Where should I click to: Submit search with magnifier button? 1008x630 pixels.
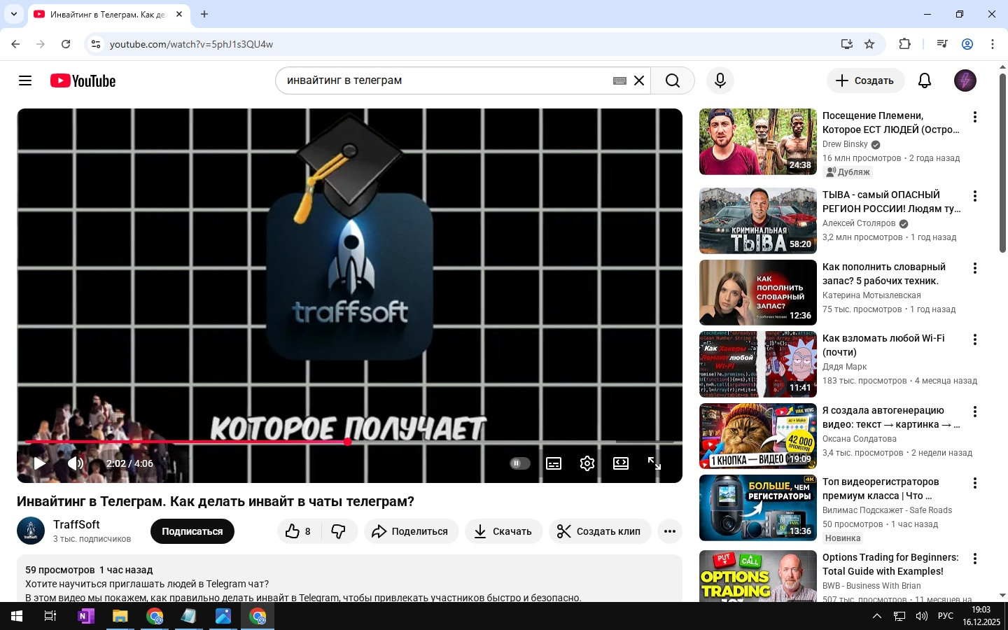coord(673,80)
